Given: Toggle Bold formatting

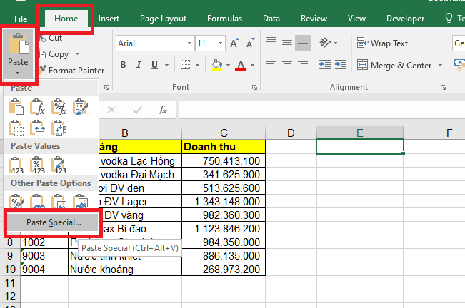Looking at the screenshot, I should (123, 66).
